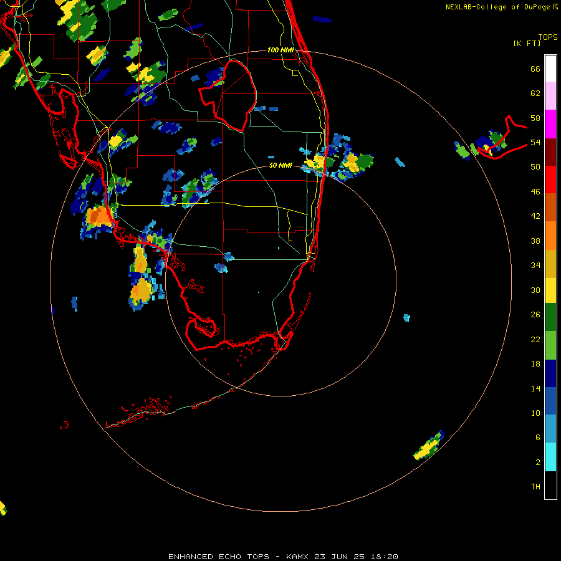561x561 pixels.
Task: Click the 23 JUN 25 date in caption
Action: click(339, 557)
